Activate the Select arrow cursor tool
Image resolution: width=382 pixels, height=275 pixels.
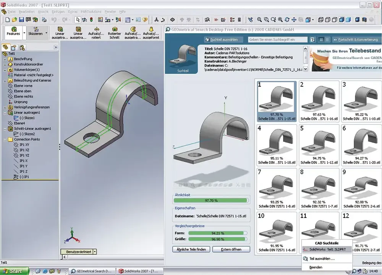coord(78,20)
